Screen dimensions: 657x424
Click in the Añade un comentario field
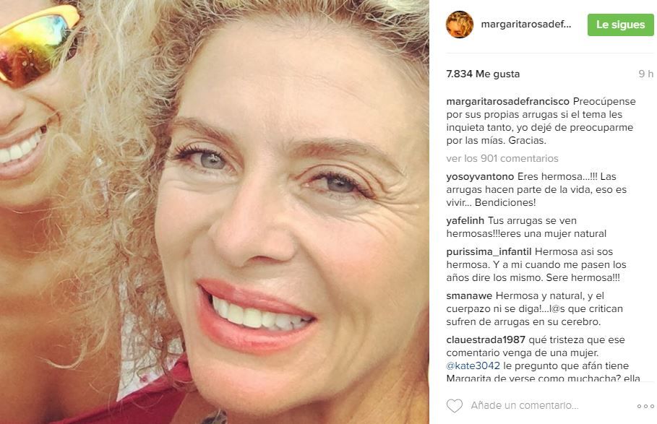coord(525,405)
